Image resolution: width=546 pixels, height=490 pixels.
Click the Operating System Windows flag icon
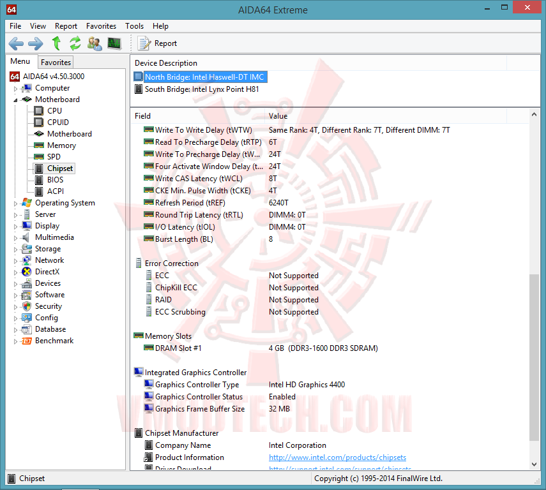[x=27, y=203]
